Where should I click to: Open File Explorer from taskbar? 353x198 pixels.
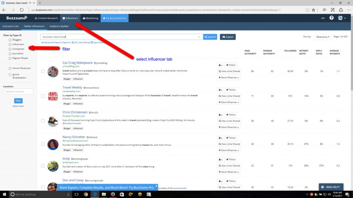[x=104, y=195]
